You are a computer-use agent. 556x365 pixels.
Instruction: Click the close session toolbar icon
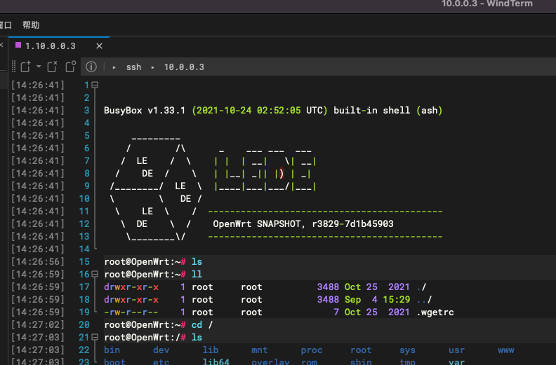click(52, 67)
